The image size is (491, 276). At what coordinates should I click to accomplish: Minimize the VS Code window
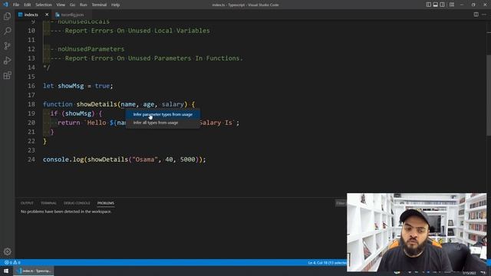[462, 5]
